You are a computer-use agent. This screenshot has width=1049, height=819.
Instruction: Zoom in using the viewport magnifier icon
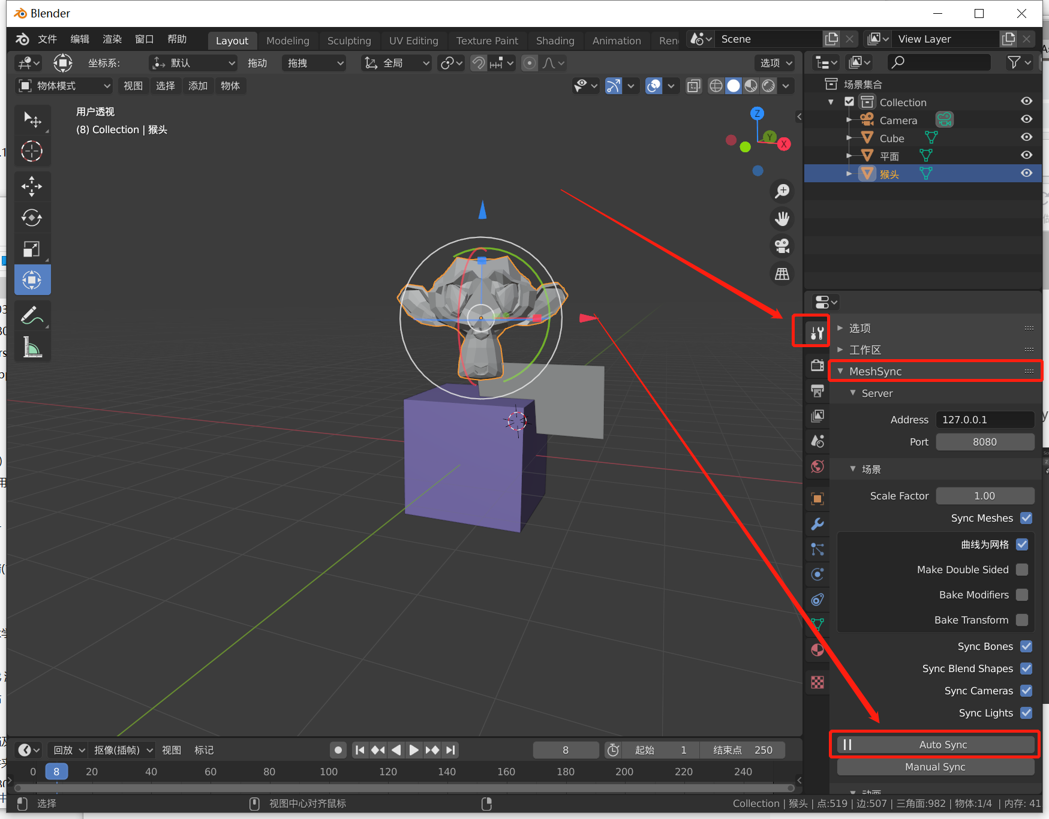point(782,191)
